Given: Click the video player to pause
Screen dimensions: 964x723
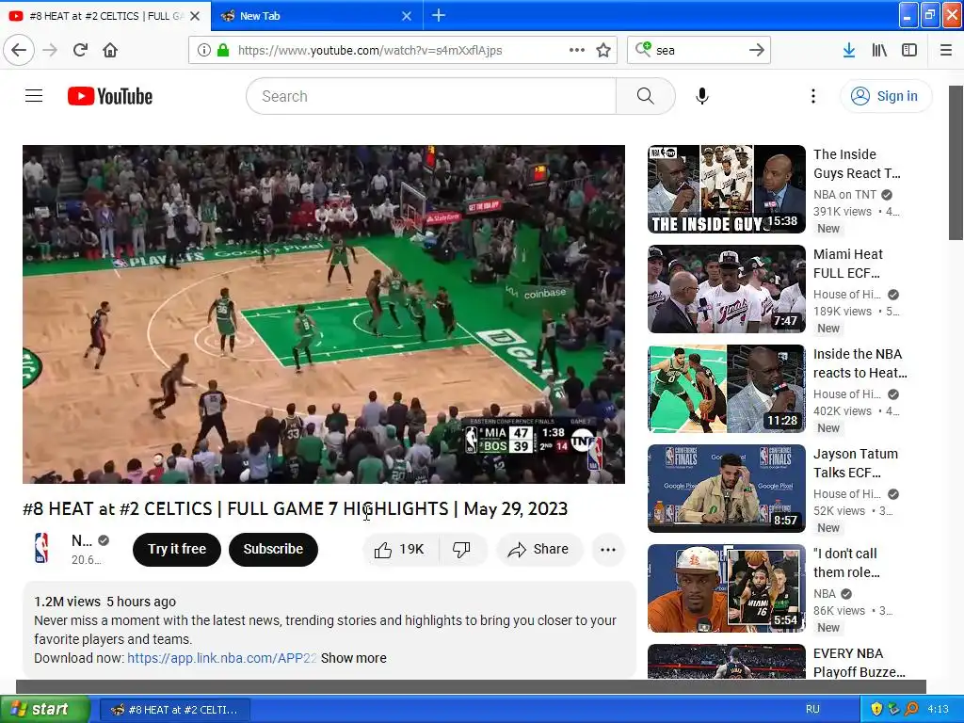Looking at the screenshot, I should tap(324, 314).
